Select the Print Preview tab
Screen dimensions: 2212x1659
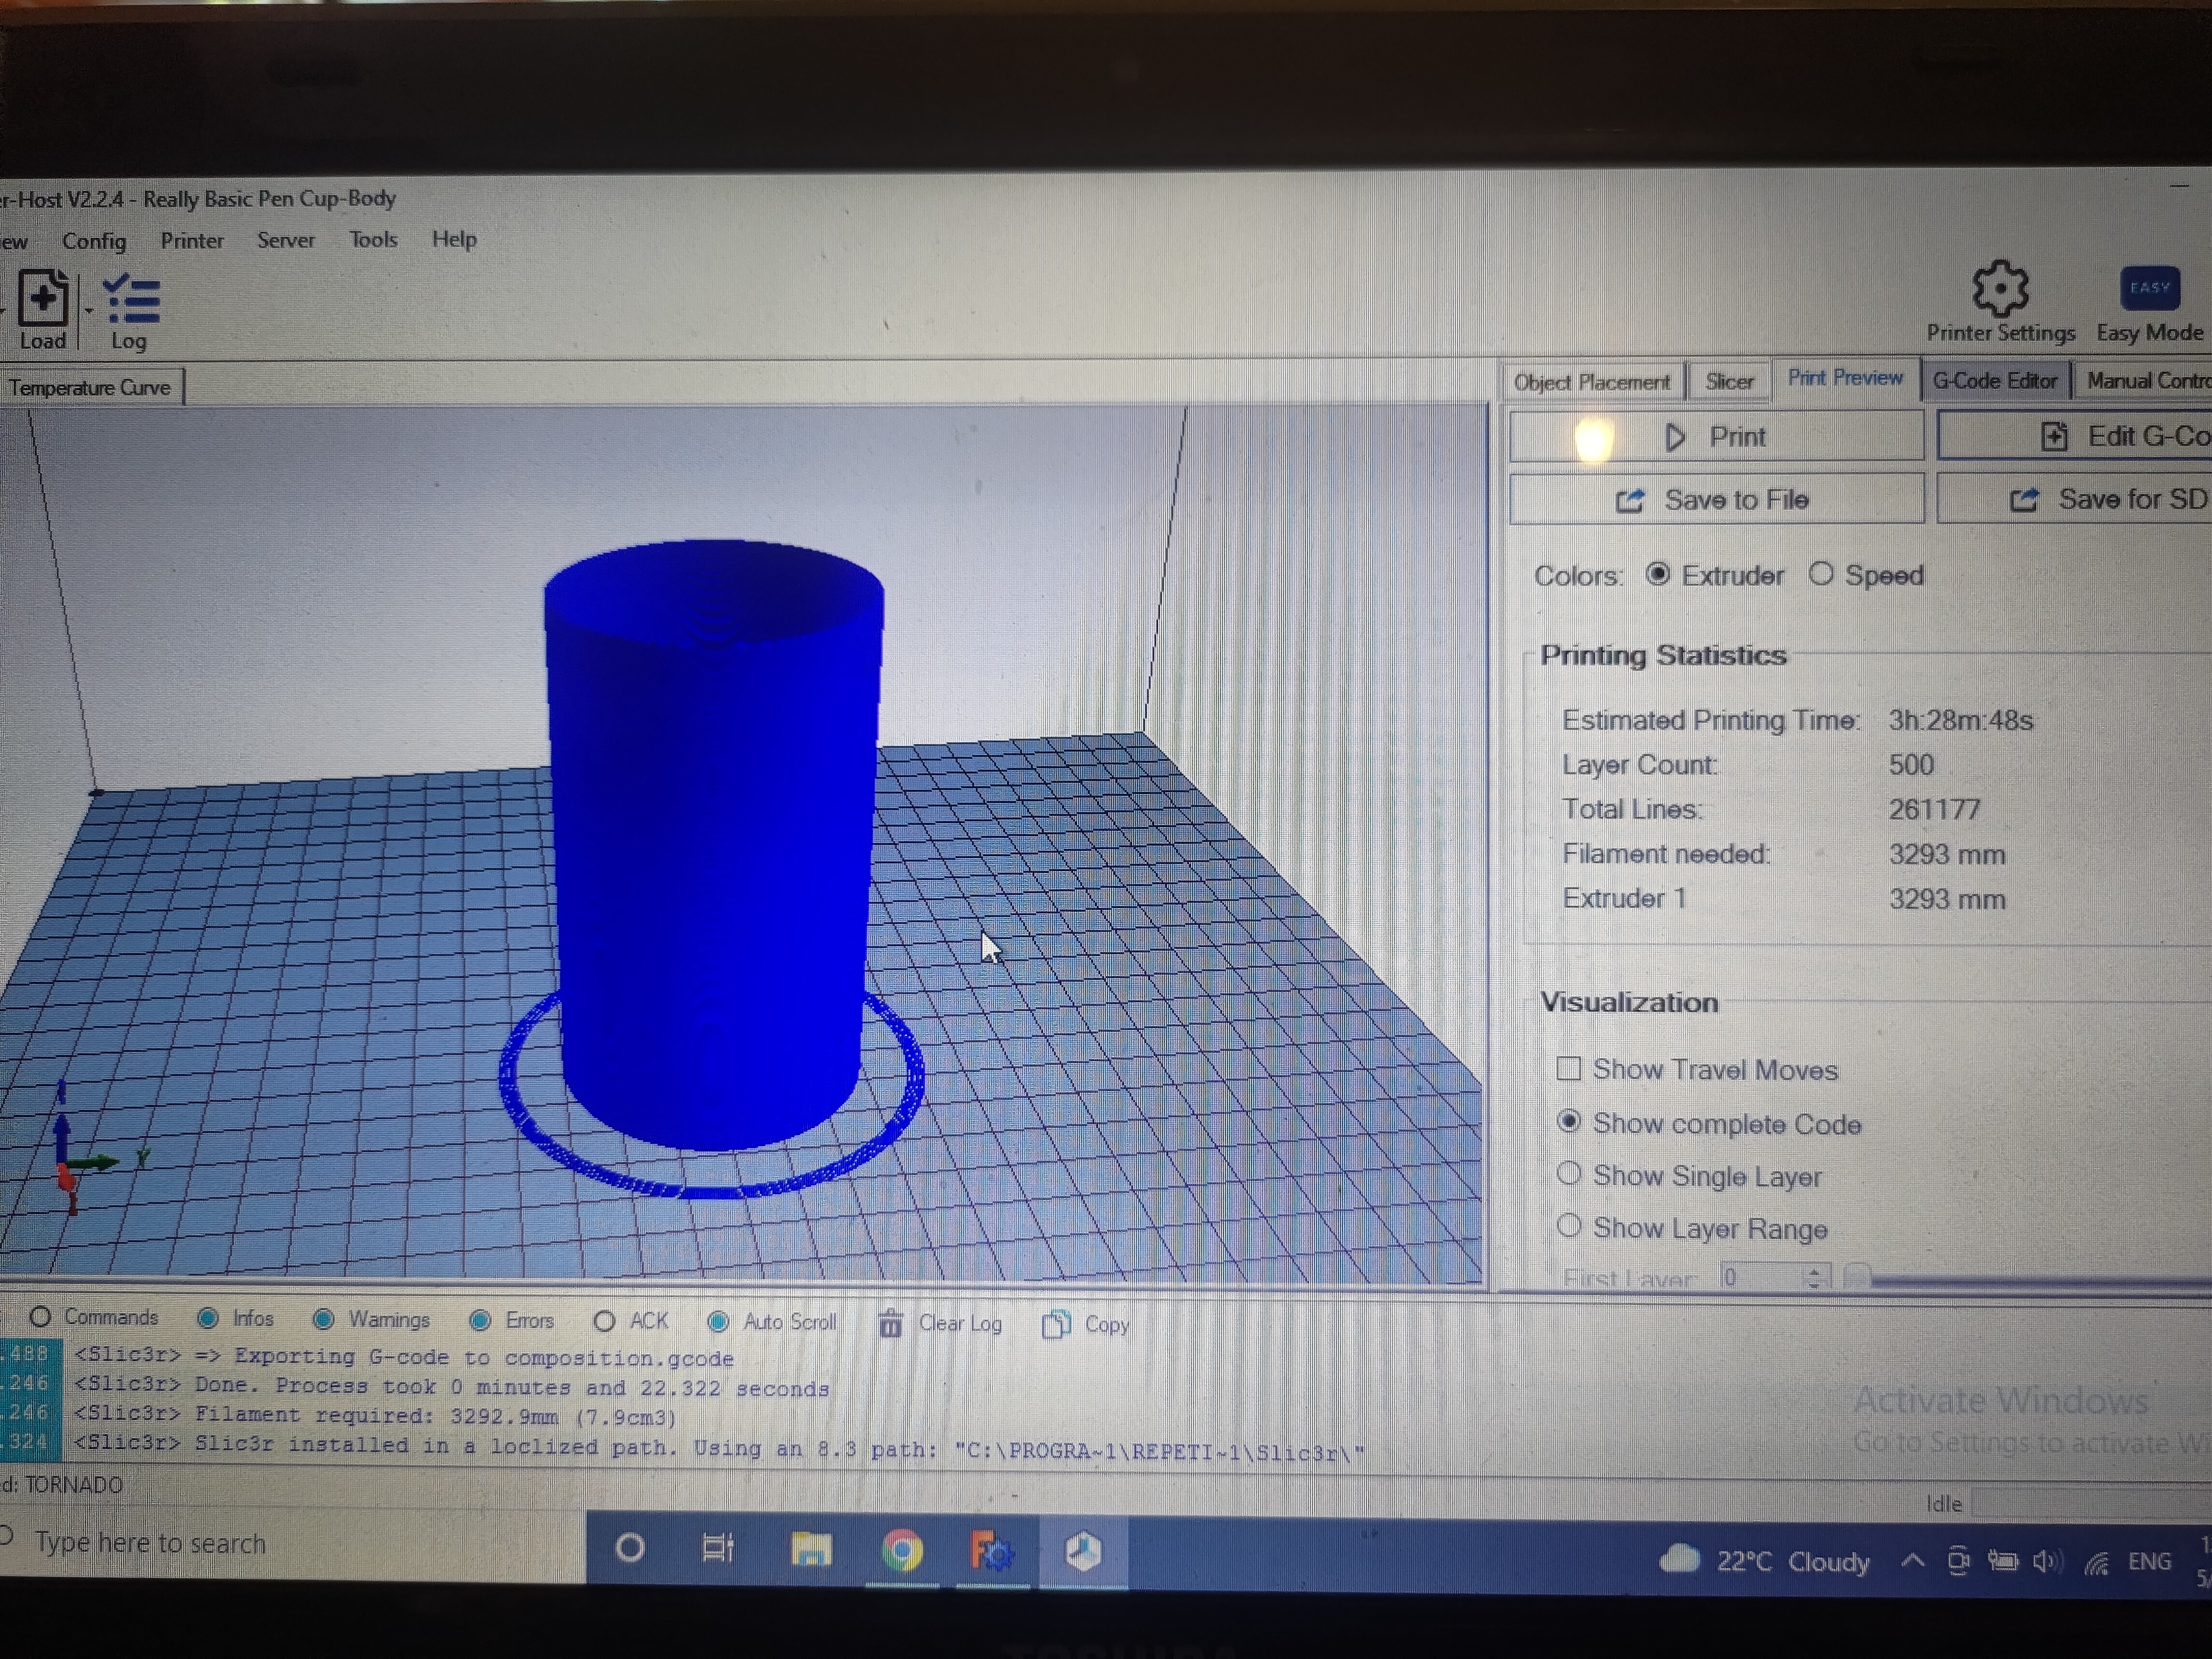click(1845, 378)
